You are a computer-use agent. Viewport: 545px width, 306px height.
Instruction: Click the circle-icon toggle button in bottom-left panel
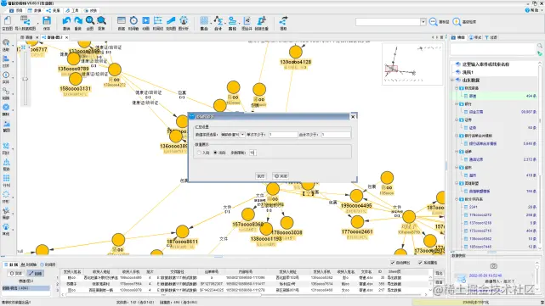[16, 274]
